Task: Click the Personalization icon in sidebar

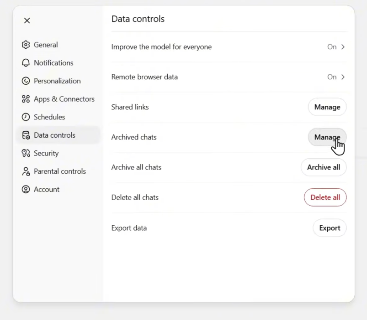Action: (26, 81)
